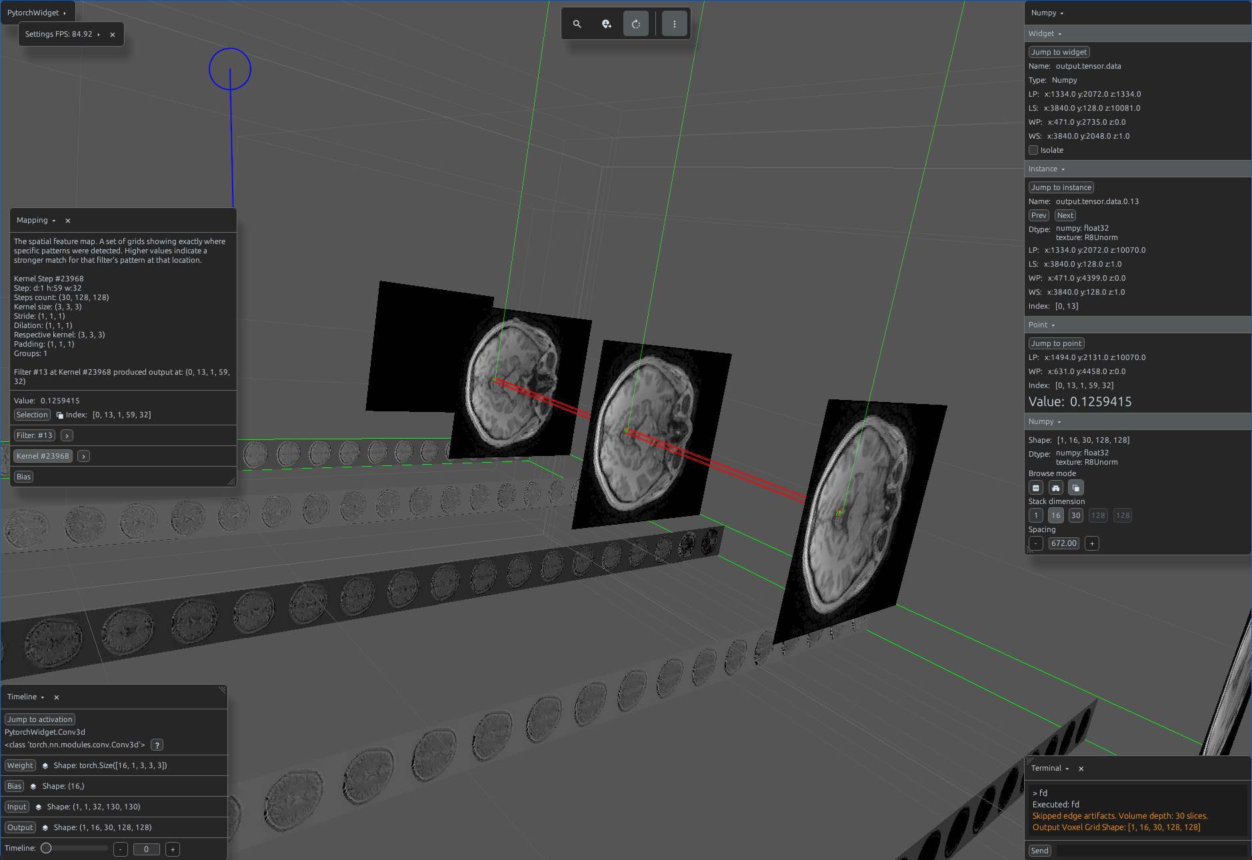
Task: Click the blue circle gizmo handle
Action: click(x=230, y=69)
